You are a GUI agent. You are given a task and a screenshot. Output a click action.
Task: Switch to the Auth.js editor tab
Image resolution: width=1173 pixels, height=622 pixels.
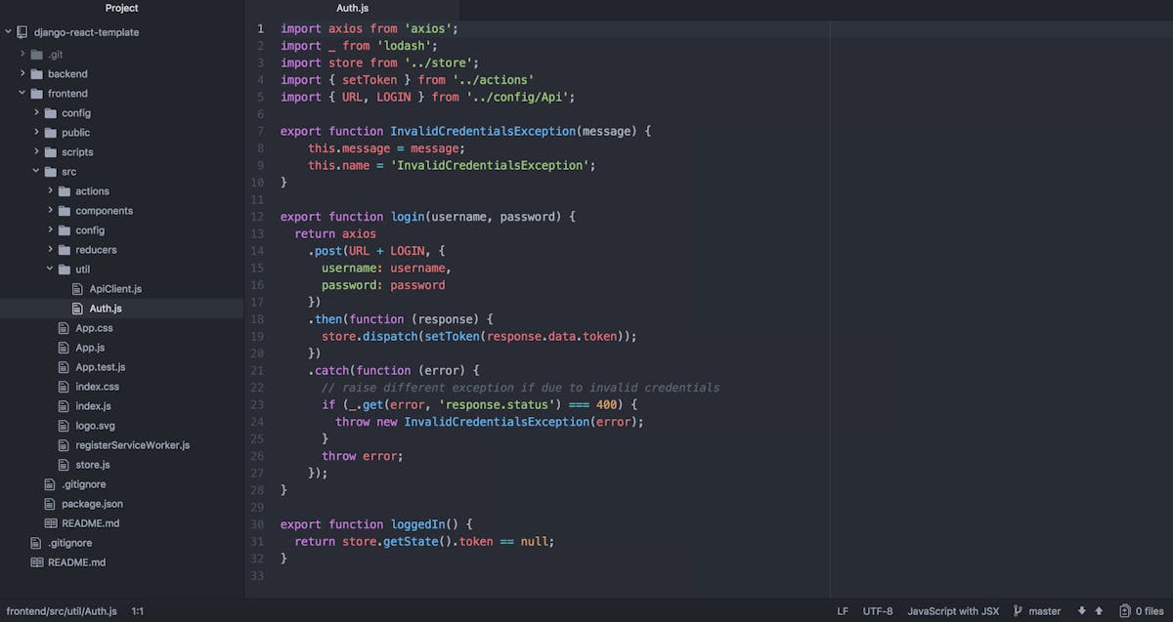[x=352, y=8]
